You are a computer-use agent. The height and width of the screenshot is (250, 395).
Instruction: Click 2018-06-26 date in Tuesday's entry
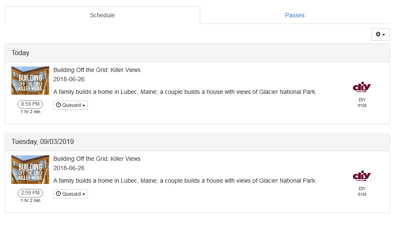(69, 168)
